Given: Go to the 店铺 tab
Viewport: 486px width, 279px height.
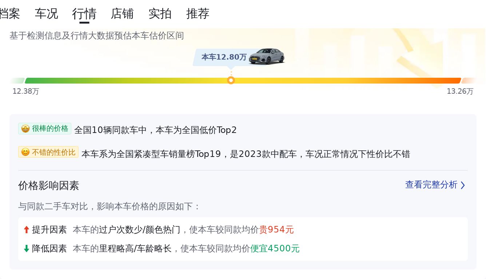Looking at the screenshot, I should point(122,14).
